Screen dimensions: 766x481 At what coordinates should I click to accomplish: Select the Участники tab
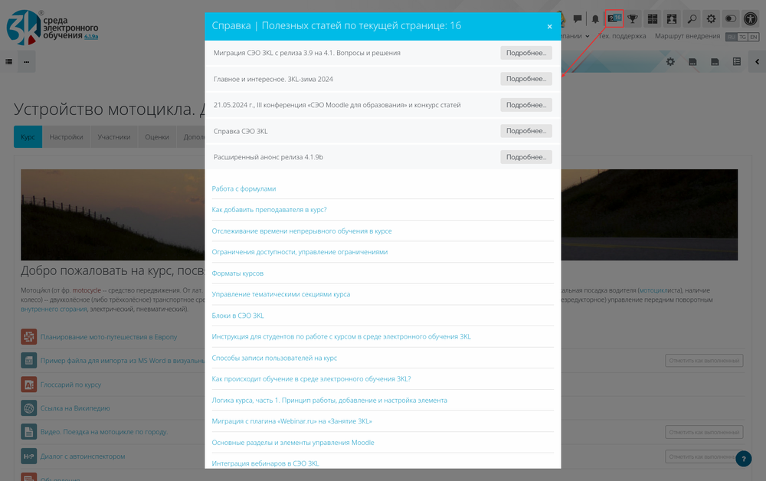[x=114, y=137]
